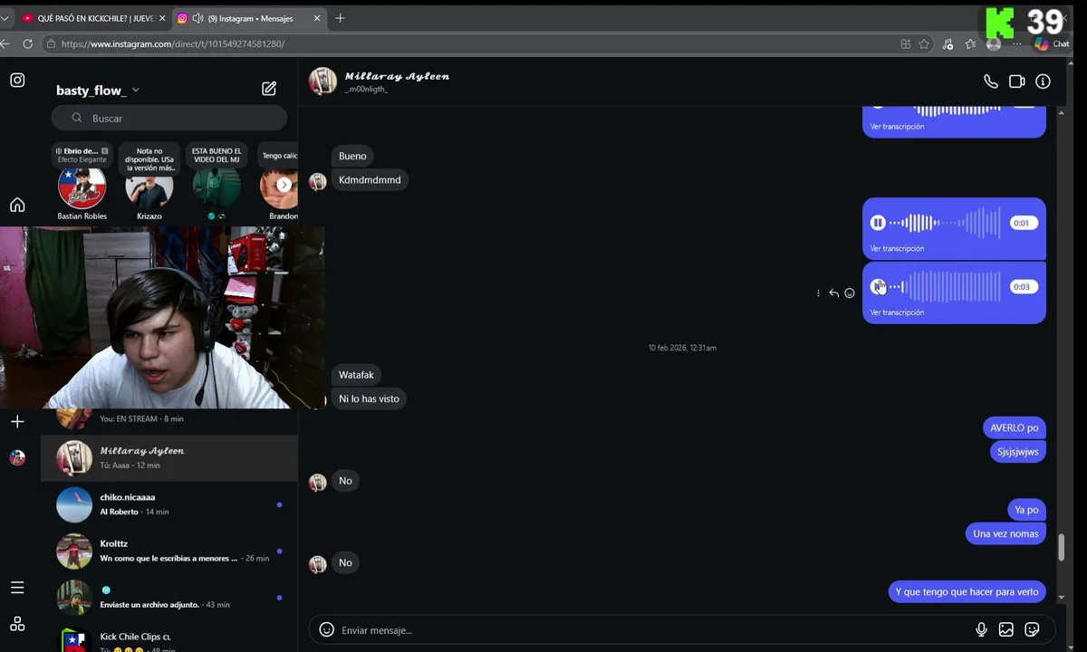Open profile avatar in left sidebar

coord(17,457)
